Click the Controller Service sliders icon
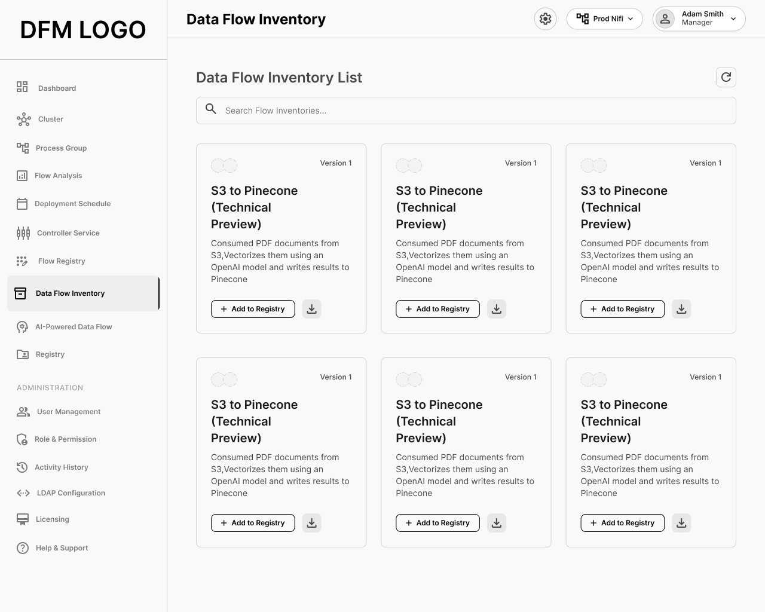 [x=23, y=233]
